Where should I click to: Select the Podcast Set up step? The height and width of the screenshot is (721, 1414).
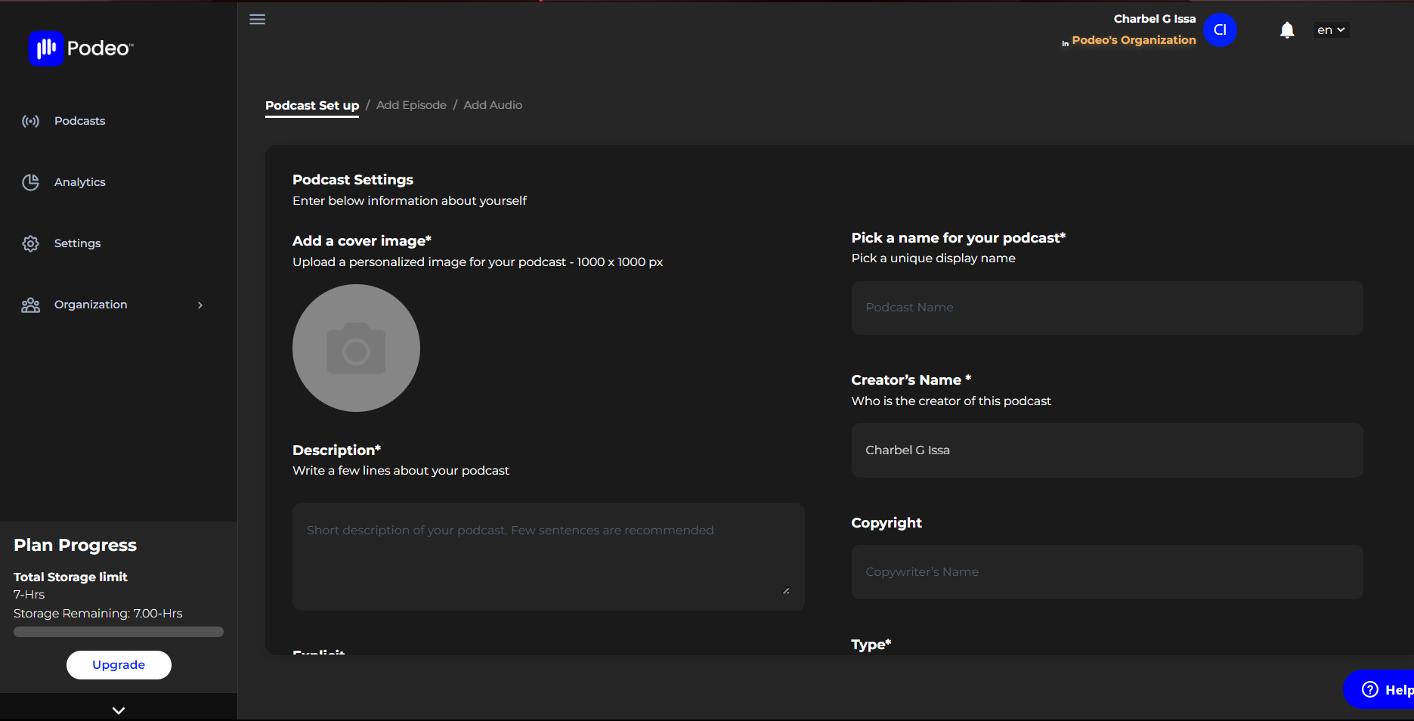[x=312, y=106]
